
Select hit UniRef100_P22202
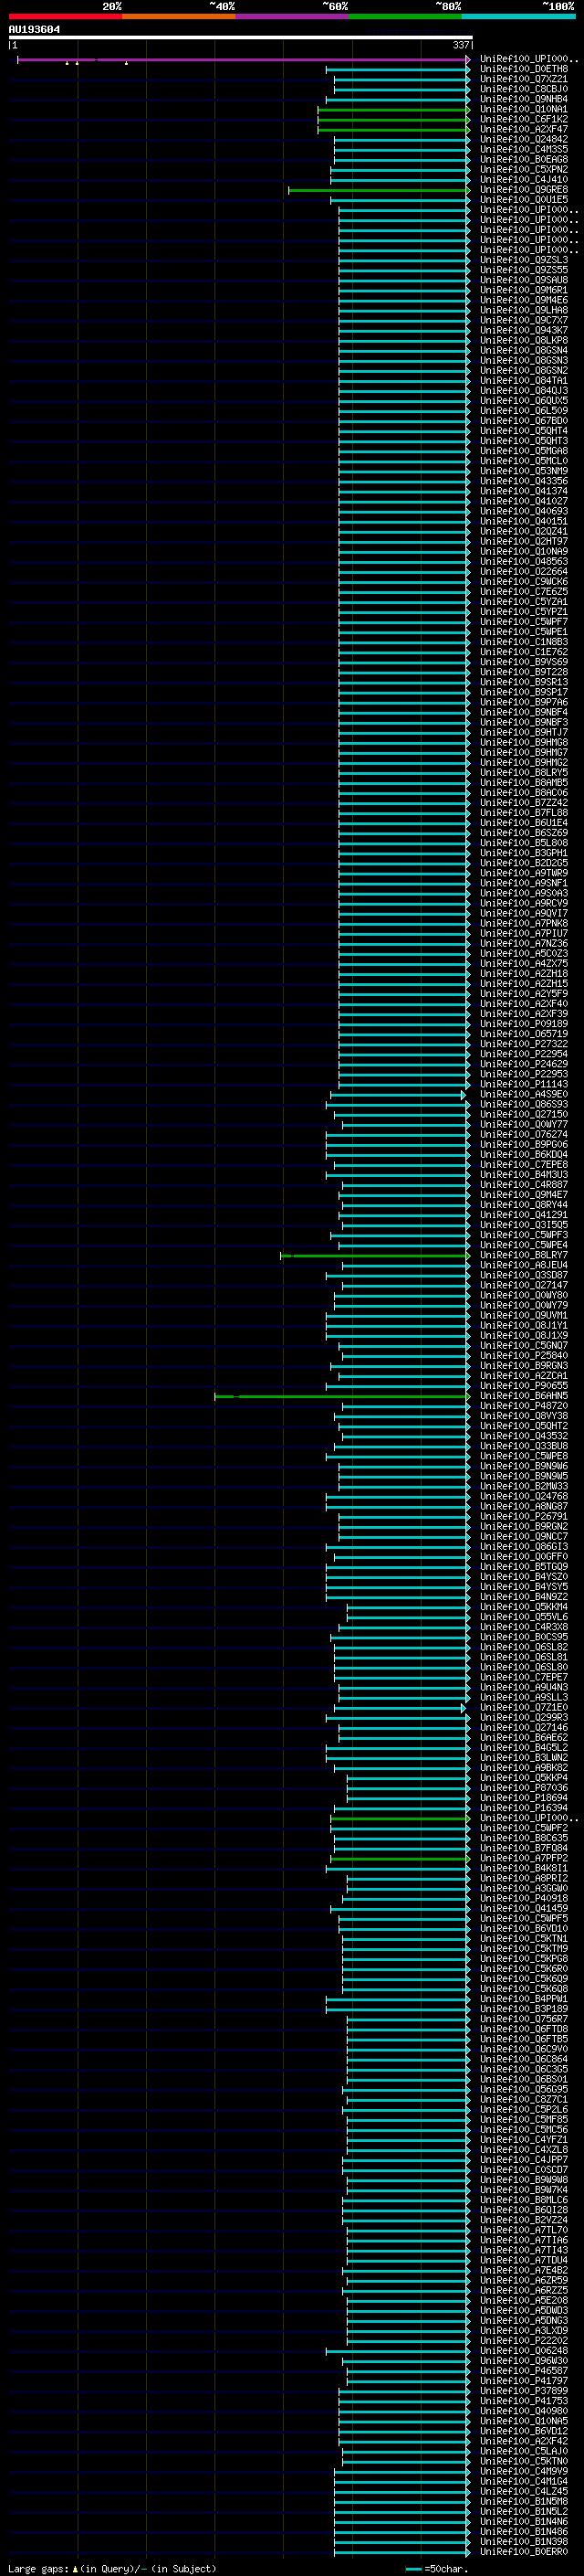tap(524, 2340)
